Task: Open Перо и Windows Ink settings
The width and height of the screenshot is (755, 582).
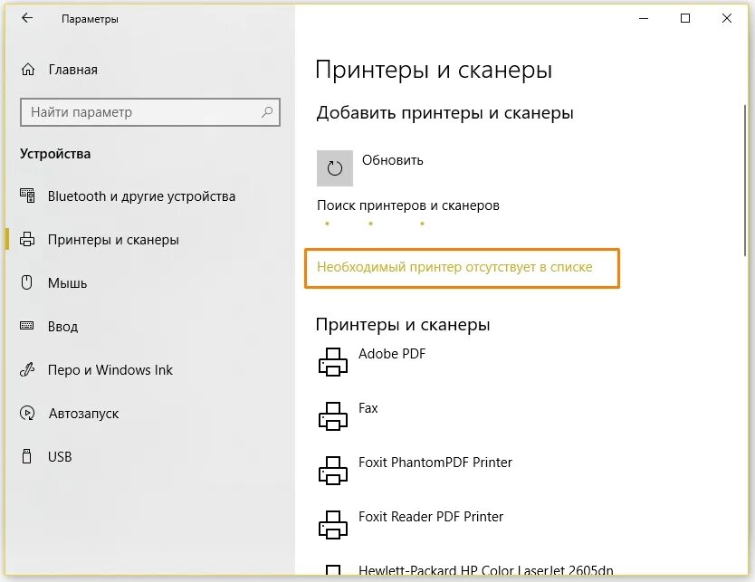Action: pyautogui.click(x=110, y=370)
